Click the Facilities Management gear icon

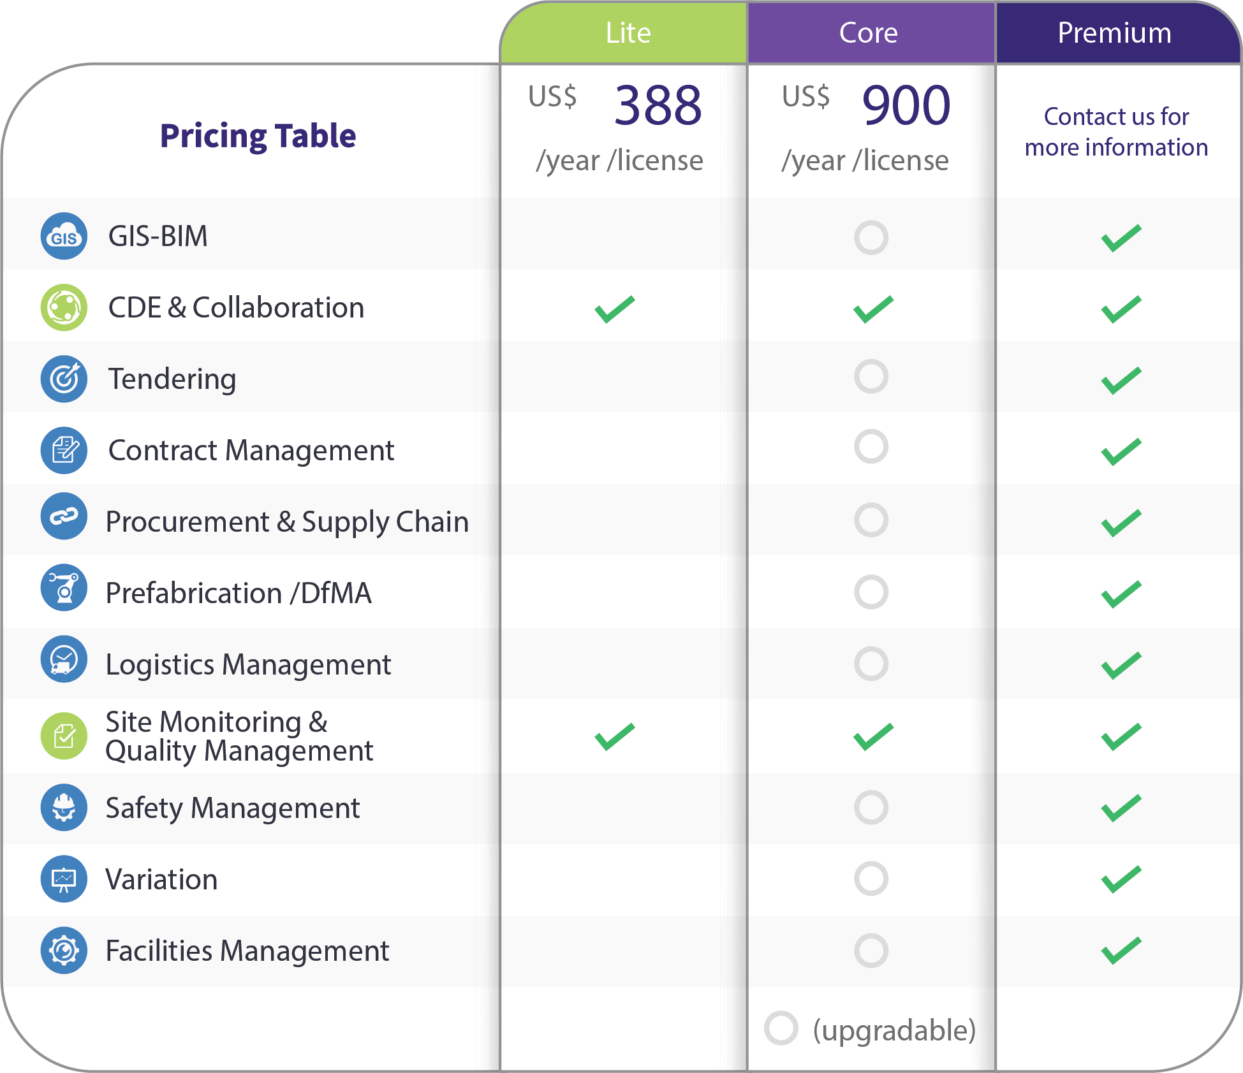point(64,950)
